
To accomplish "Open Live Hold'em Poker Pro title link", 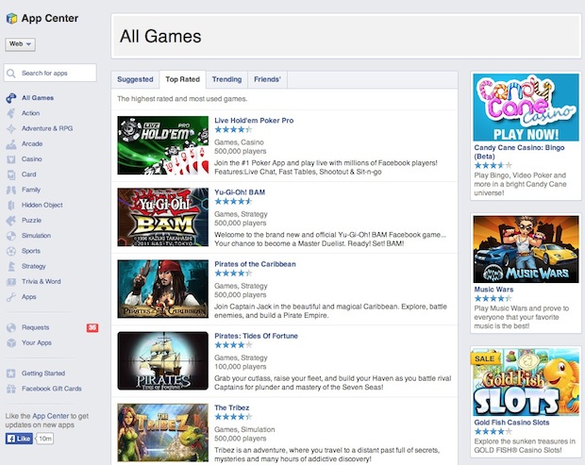I will 254,121.
